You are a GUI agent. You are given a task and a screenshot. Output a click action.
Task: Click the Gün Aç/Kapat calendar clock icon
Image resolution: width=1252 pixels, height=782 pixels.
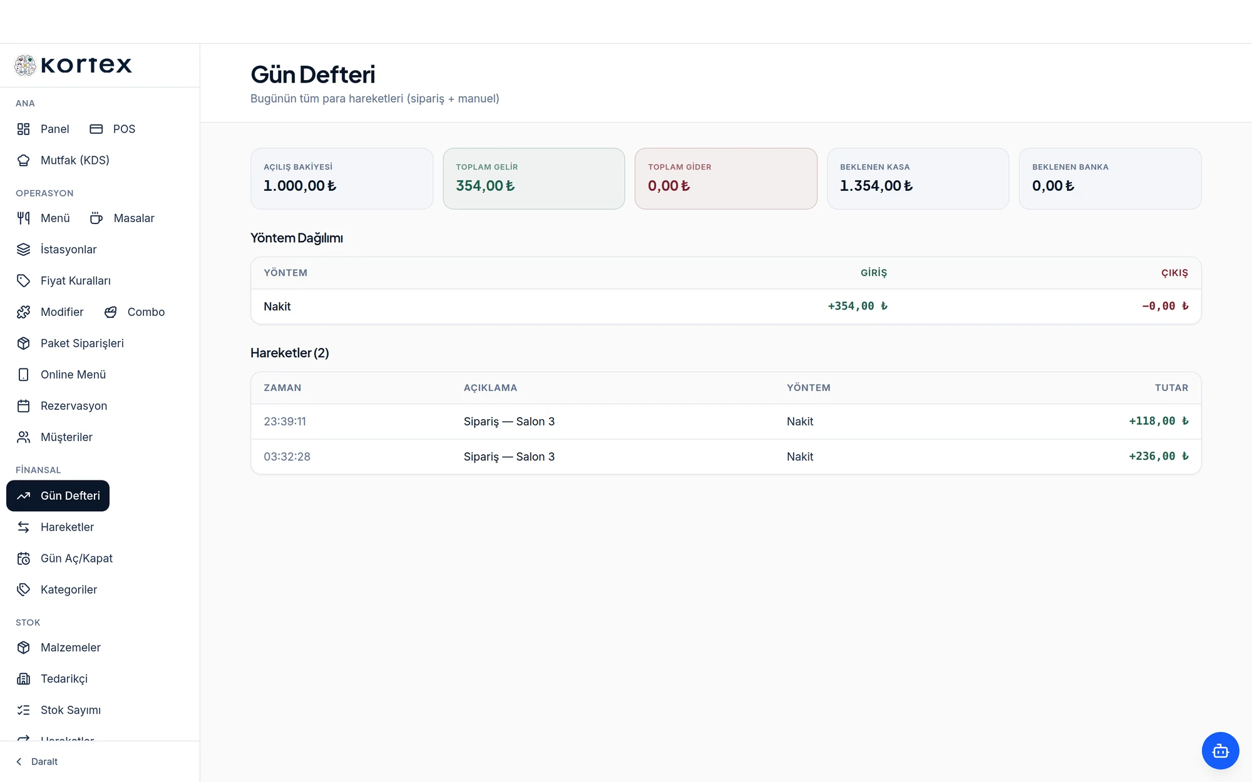point(23,559)
